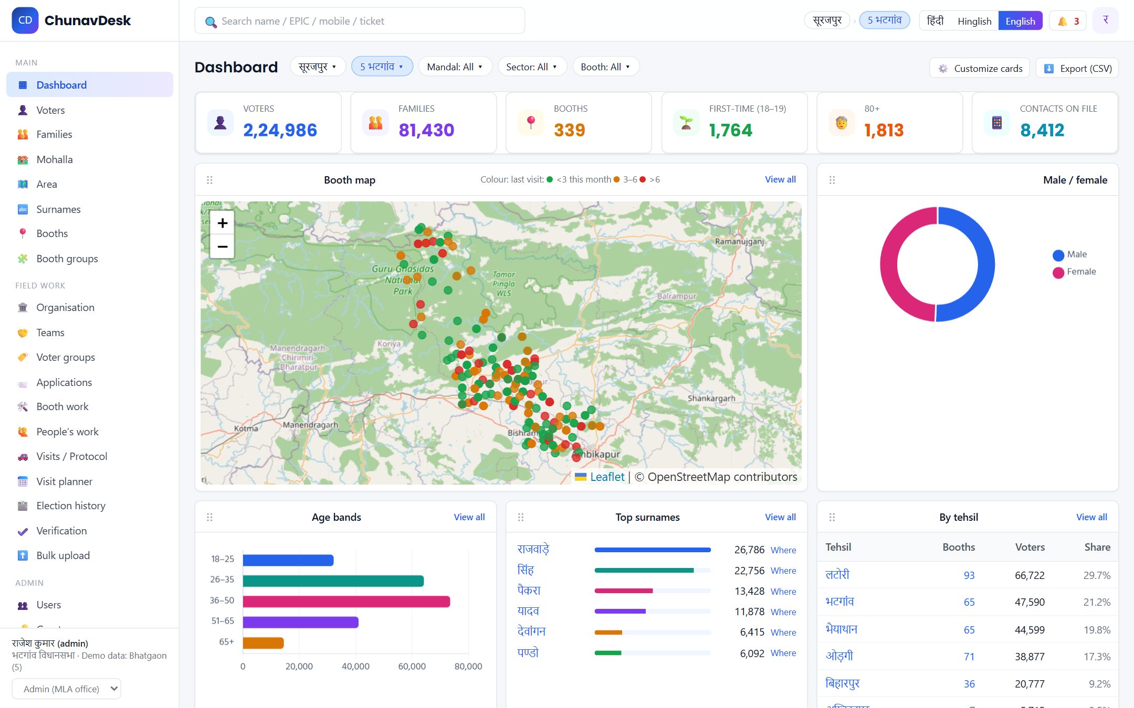Viewport: 1134px width, 708px height.
Task: Click the Male legend colour dot
Action: coord(1058,255)
